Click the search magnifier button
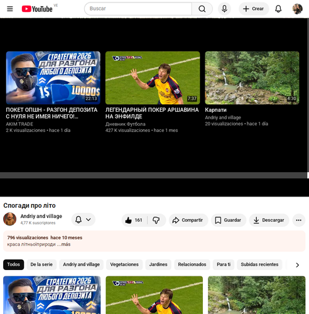 pyautogui.click(x=202, y=9)
